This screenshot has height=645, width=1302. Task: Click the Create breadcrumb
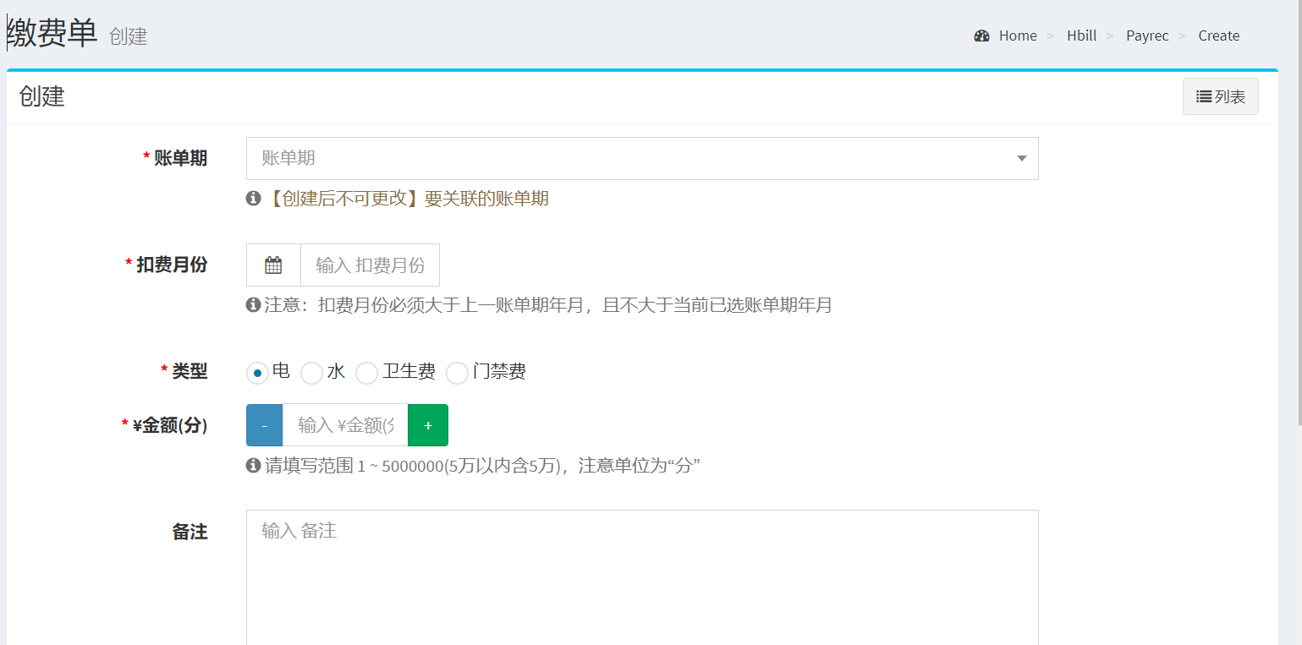point(1219,36)
